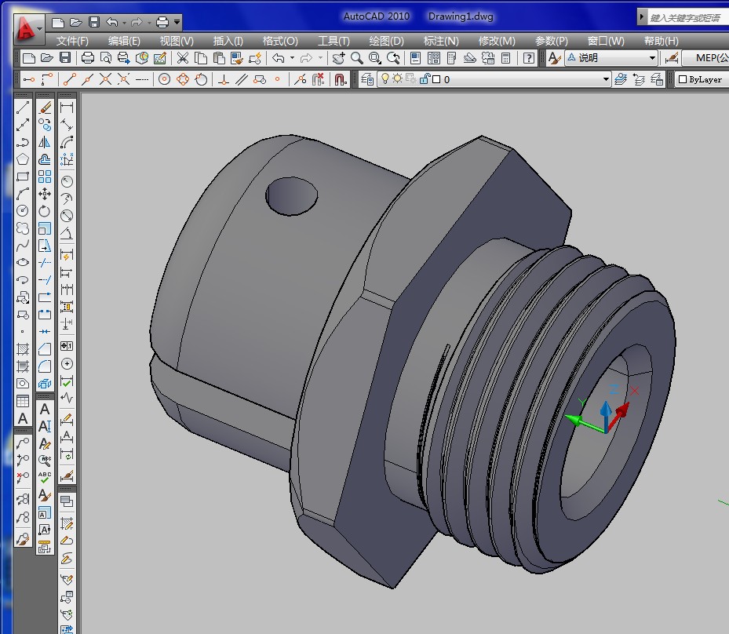Select the Radius dimension tool
Screen dimensions: 729x634
[67, 180]
